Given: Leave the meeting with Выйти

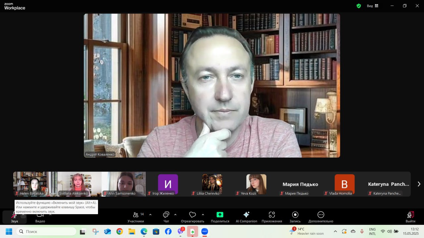Looking at the screenshot, I should pos(410,217).
